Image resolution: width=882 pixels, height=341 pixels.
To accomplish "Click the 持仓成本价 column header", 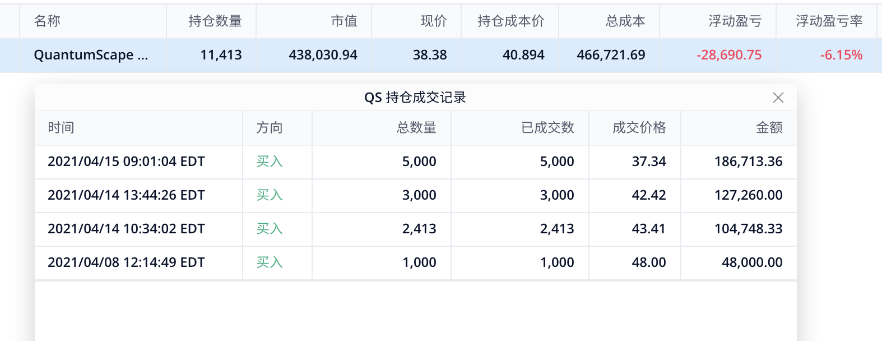I will pos(511,21).
